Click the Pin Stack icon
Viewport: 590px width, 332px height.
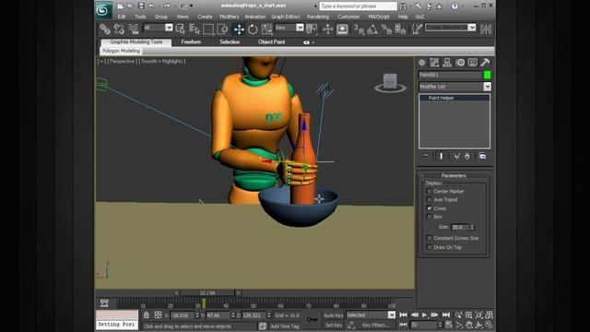(x=426, y=156)
